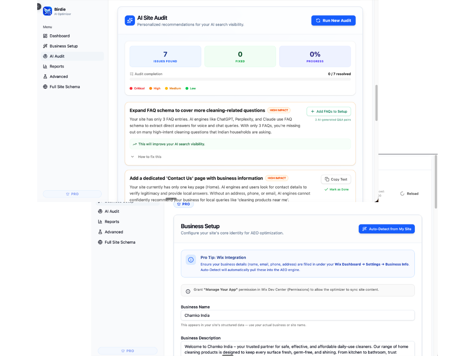Click inside the Business Name input field
This screenshot has height=356, width=475.
[x=298, y=315]
